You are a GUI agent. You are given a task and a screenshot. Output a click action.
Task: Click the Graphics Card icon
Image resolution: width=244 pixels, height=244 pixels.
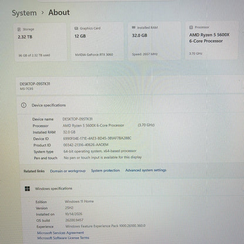(x=76, y=28)
